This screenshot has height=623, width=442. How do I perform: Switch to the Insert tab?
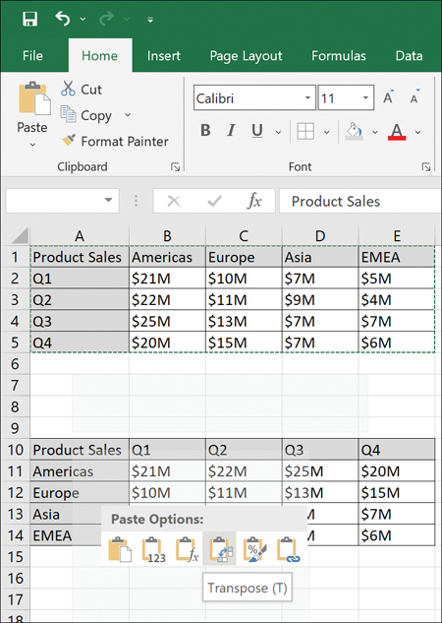pyautogui.click(x=163, y=56)
